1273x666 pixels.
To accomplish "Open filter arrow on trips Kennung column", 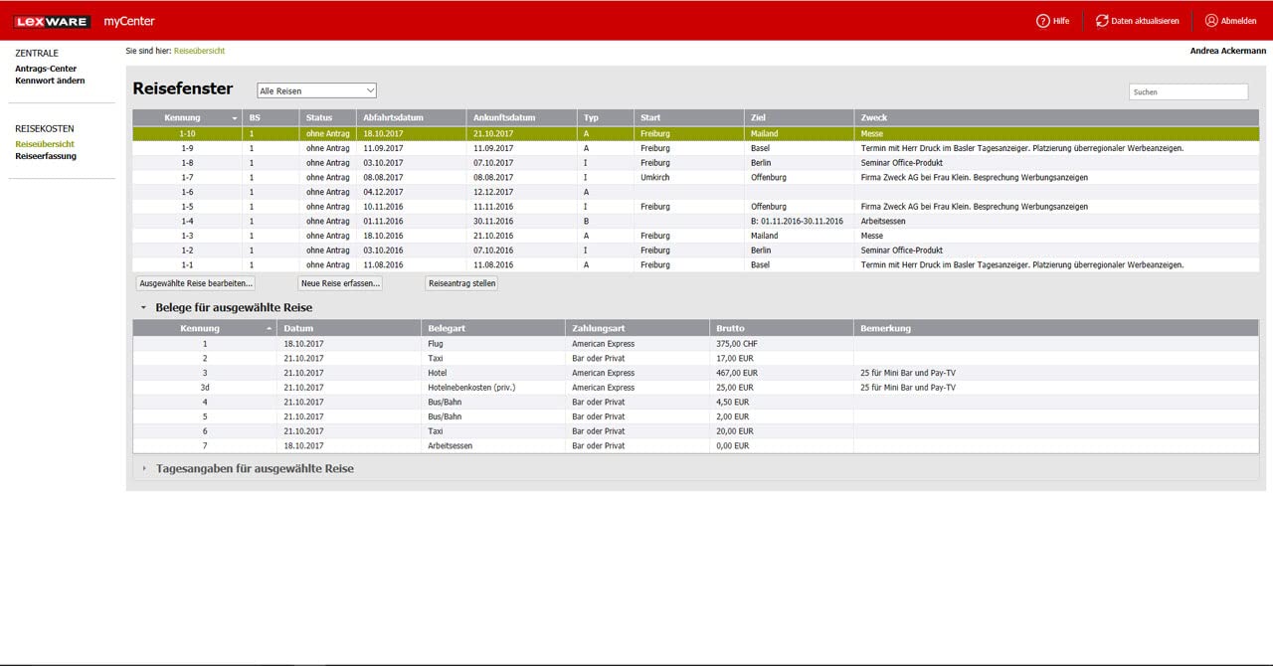I will coord(235,118).
